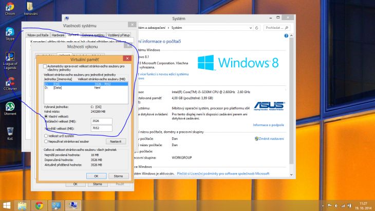Click the Prohledat search field
375x211 pixels.
277,28
